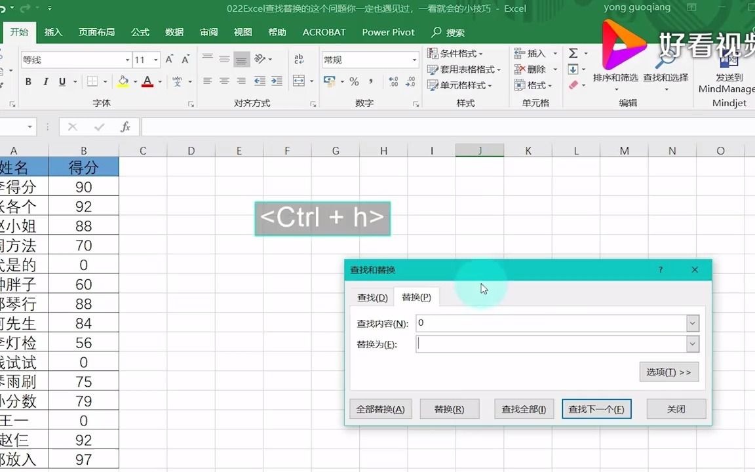Open the 常规 number format dropdown

(x=414, y=59)
